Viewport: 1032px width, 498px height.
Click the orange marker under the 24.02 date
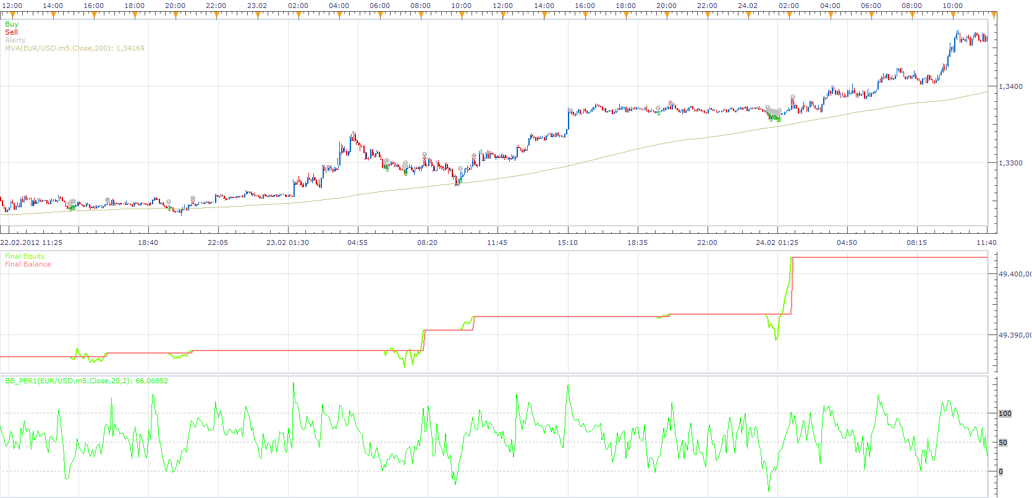coord(748,15)
